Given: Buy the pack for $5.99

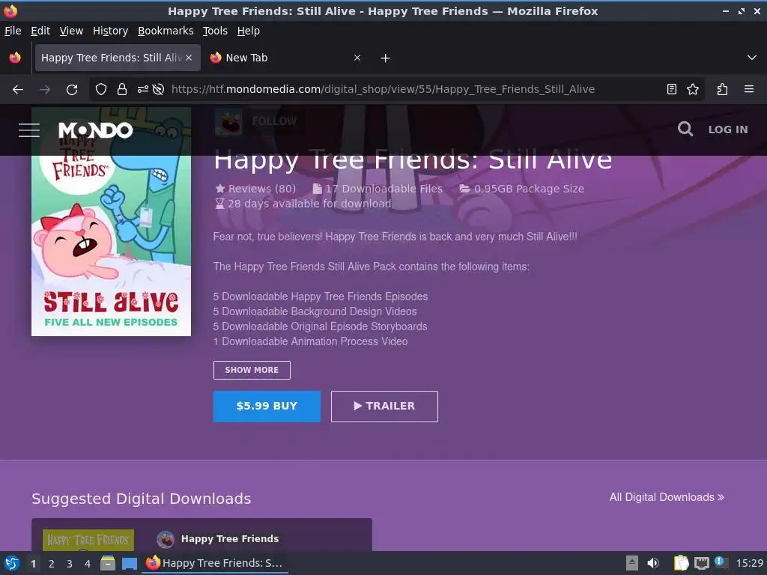Looking at the screenshot, I should [x=267, y=407].
